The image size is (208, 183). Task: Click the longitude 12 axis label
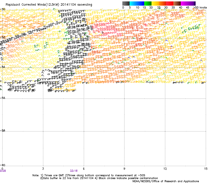pyautogui.click(x=165, y=169)
